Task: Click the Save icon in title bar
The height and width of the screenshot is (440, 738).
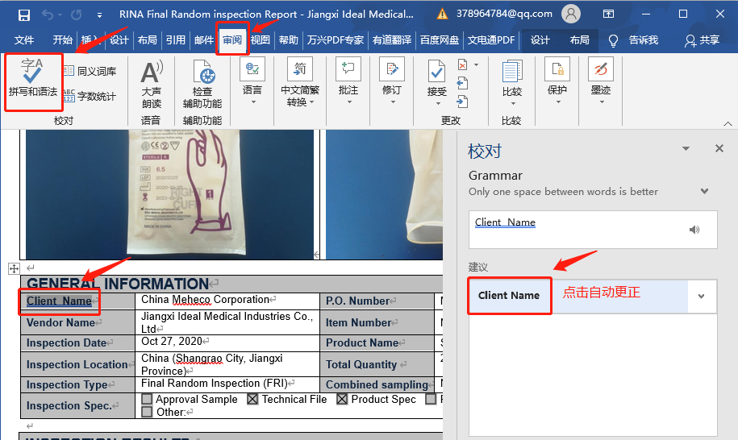Action: click(x=23, y=15)
